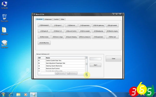Open the [3C]Drive assist ECU
156x97 pixels.
85,31
